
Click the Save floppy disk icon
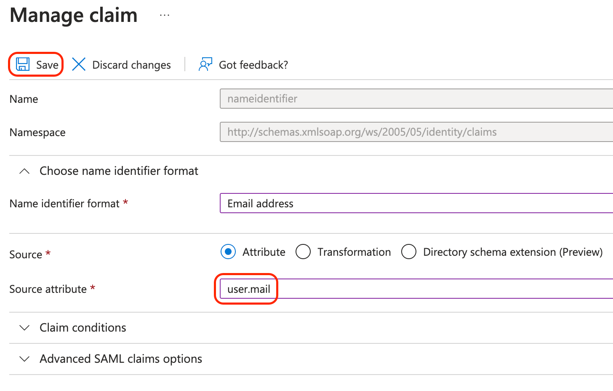[23, 64]
